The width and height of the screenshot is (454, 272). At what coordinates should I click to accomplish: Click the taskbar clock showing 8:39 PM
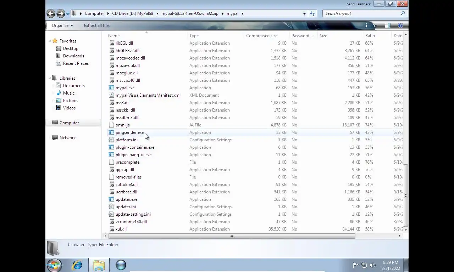click(391, 265)
